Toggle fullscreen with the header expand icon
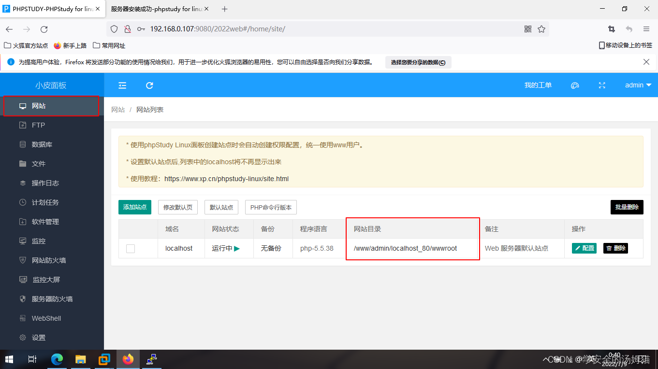This screenshot has height=369, width=658. pyautogui.click(x=602, y=85)
